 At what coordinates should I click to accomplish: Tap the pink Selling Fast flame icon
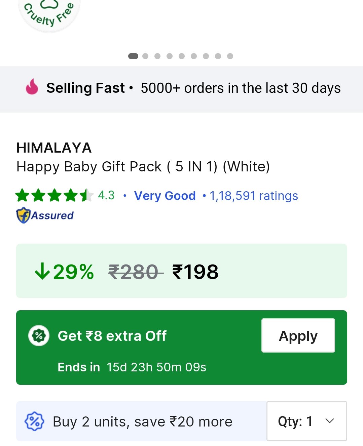coord(32,87)
